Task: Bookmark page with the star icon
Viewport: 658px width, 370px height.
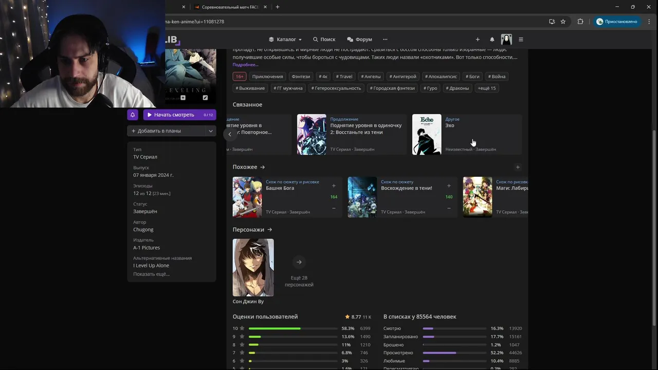Action: pos(563,22)
